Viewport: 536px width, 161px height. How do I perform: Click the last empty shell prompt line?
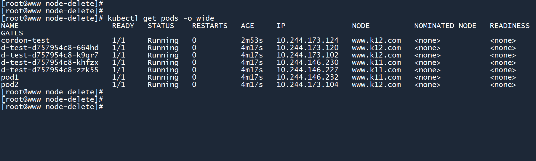pyautogui.click(x=52, y=107)
